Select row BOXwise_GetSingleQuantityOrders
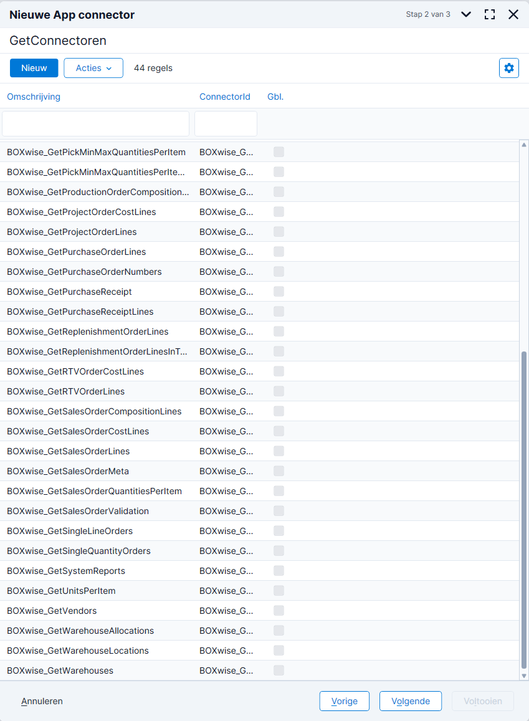The width and height of the screenshot is (529, 721). point(259,551)
